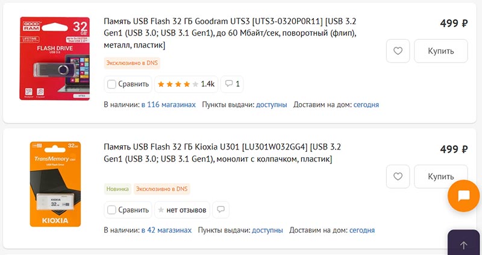Image resolution: width=482 pixels, height=255 pixels.
Task: Open Goodram UTS3 comments bubble
Action: (x=231, y=84)
